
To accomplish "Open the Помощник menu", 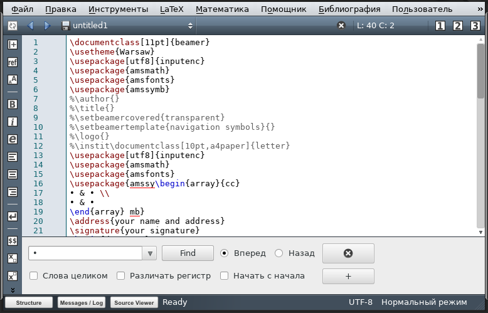I will 284,9.
